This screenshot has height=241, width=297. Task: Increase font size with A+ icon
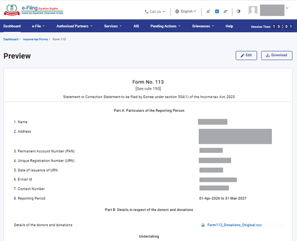pyautogui.click(x=225, y=11)
